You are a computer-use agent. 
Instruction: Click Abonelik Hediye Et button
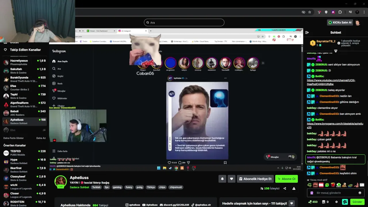pyautogui.click(x=255, y=179)
